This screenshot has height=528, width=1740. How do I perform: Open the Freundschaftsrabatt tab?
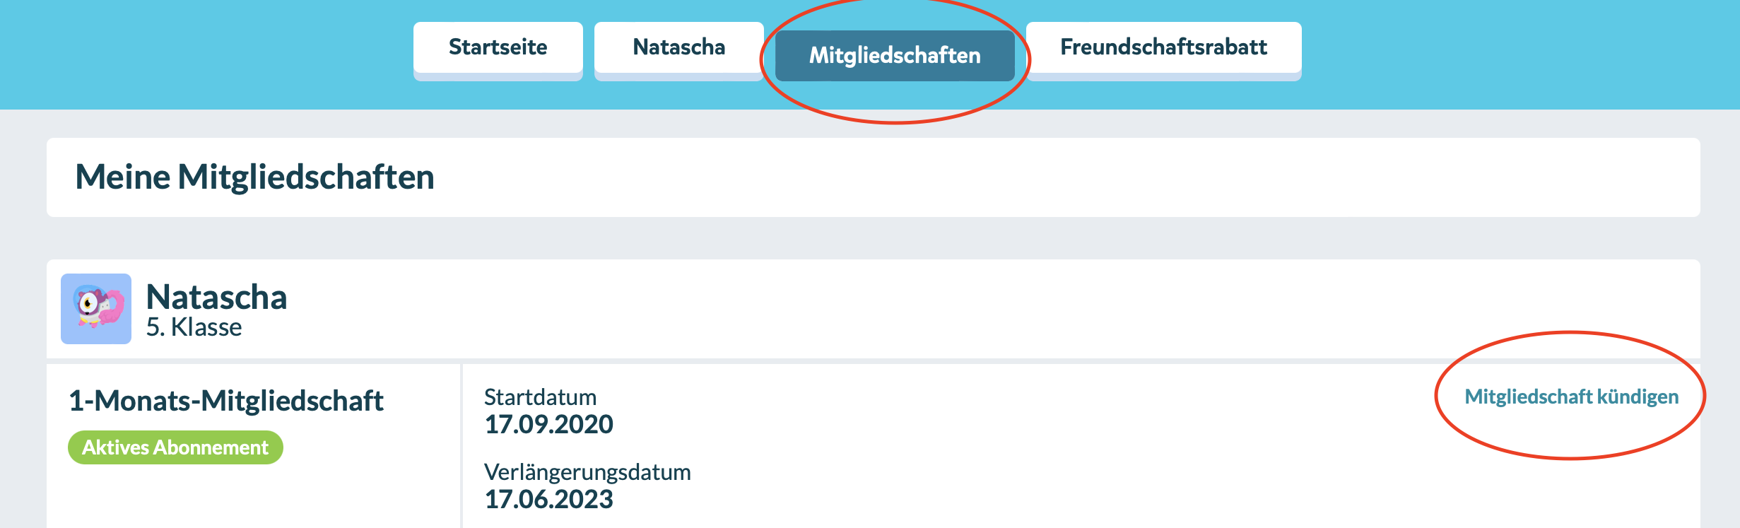pos(1164,47)
